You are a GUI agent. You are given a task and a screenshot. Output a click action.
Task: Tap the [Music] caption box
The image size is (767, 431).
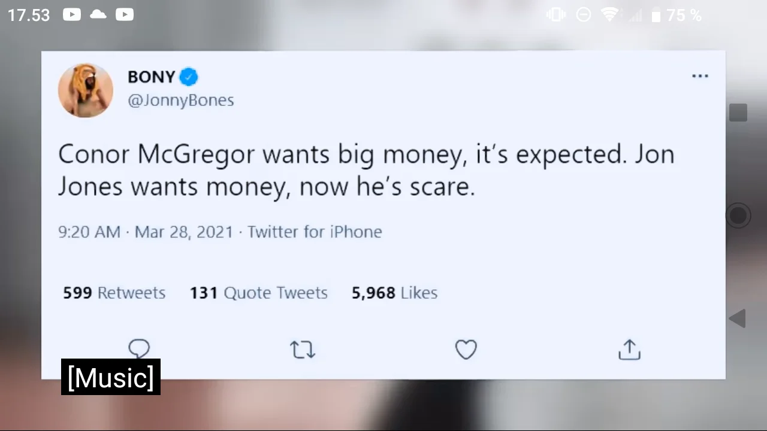(x=111, y=377)
